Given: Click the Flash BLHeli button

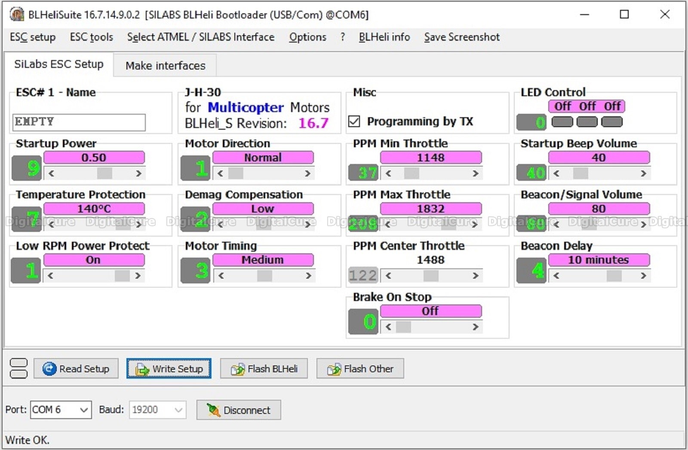Looking at the screenshot, I should click(x=264, y=368).
